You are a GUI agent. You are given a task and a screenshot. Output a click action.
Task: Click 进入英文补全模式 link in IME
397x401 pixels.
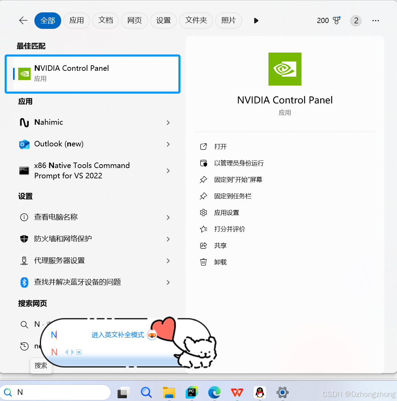coord(118,335)
